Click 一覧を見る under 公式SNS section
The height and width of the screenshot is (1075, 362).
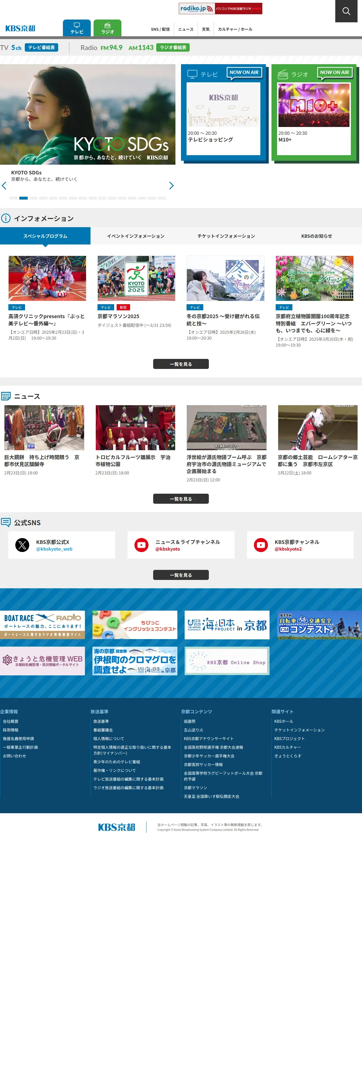pyautogui.click(x=181, y=575)
